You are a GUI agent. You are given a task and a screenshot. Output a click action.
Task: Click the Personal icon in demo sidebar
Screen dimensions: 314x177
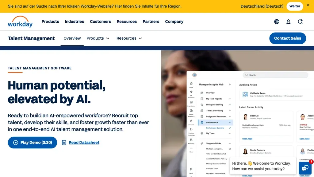point(191,121)
